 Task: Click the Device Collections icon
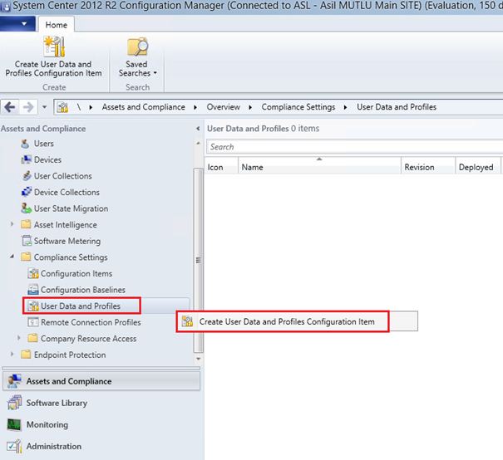tap(27, 192)
